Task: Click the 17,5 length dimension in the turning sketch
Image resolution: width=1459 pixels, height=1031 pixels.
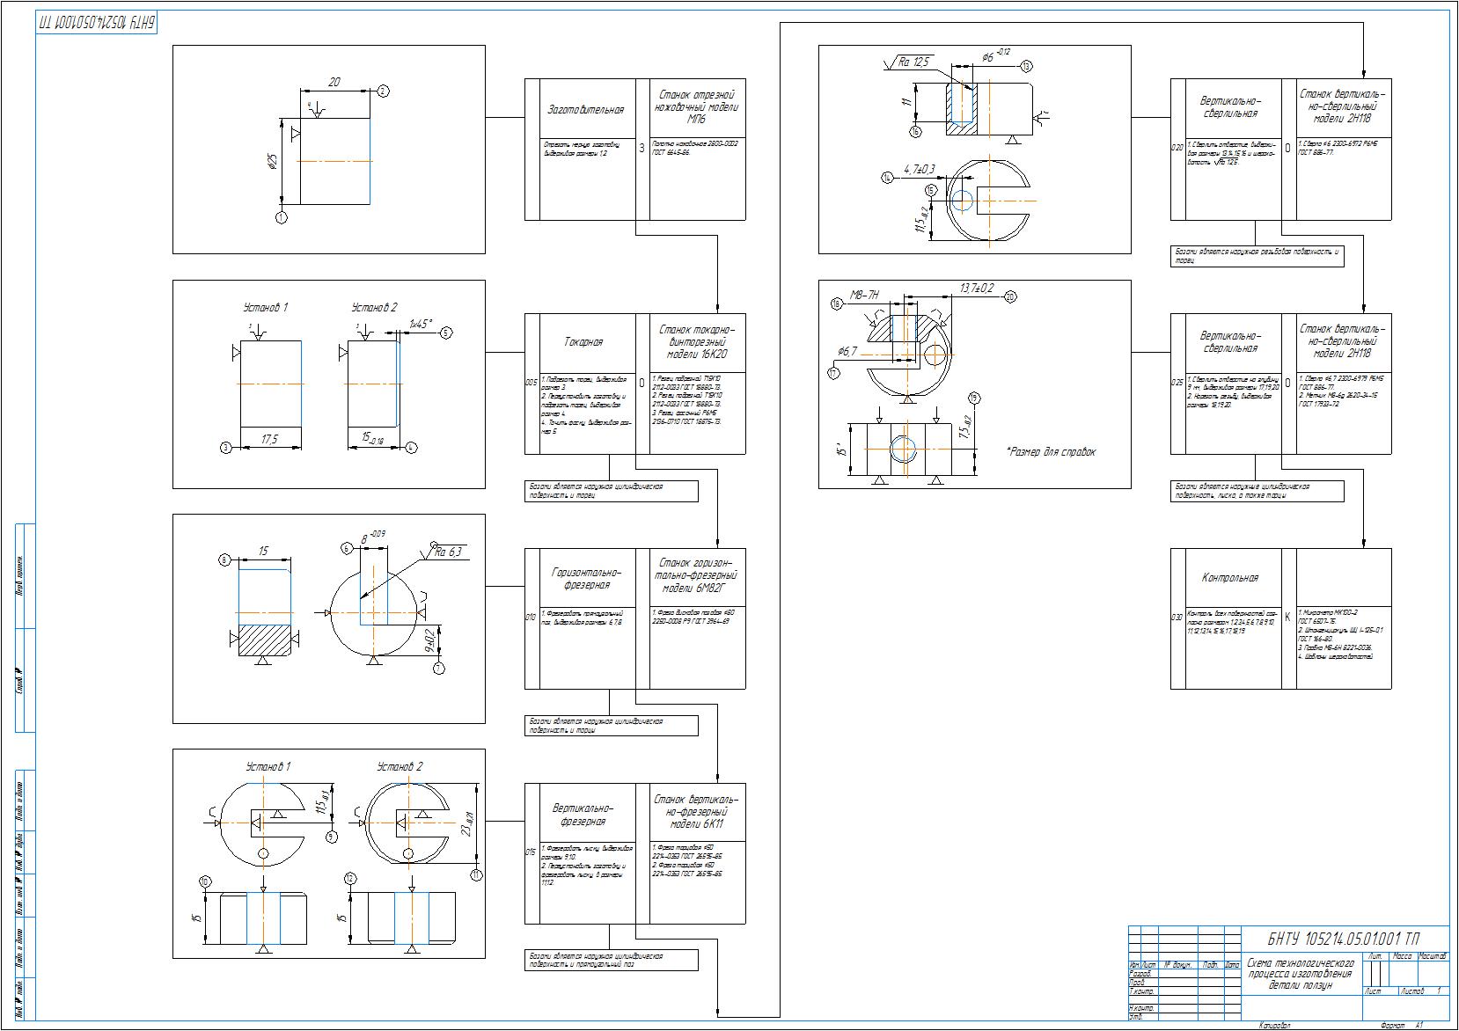Action: pos(269,439)
